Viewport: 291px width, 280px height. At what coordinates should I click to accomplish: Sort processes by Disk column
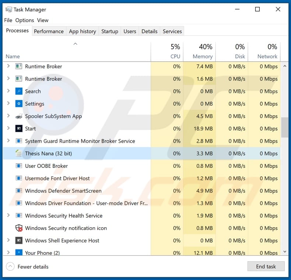(232, 52)
